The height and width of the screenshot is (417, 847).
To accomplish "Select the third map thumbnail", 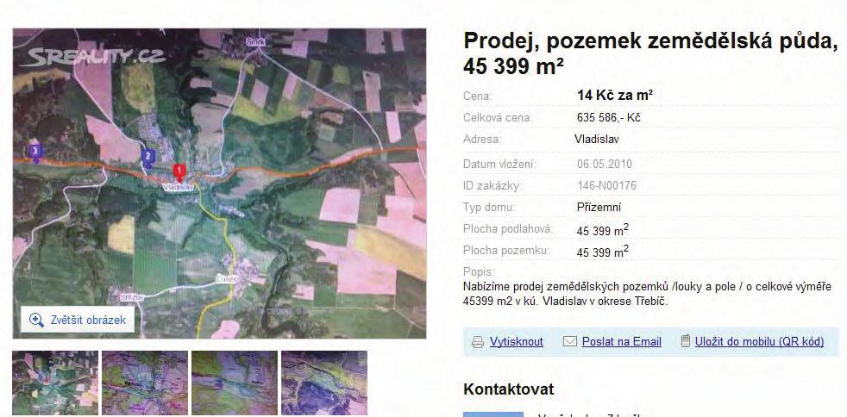I will tap(235, 383).
